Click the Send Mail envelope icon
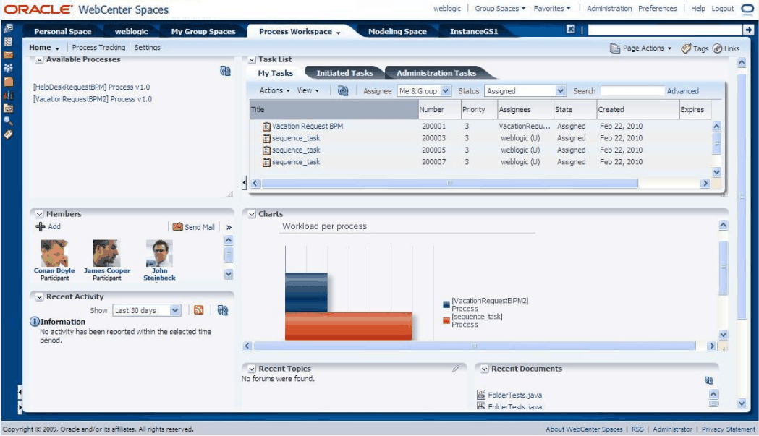The image size is (759, 436). click(x=178, y=226)
